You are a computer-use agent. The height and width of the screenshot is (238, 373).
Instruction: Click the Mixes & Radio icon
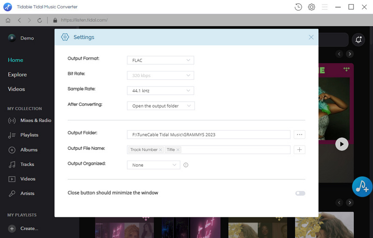tap(12, 120)
